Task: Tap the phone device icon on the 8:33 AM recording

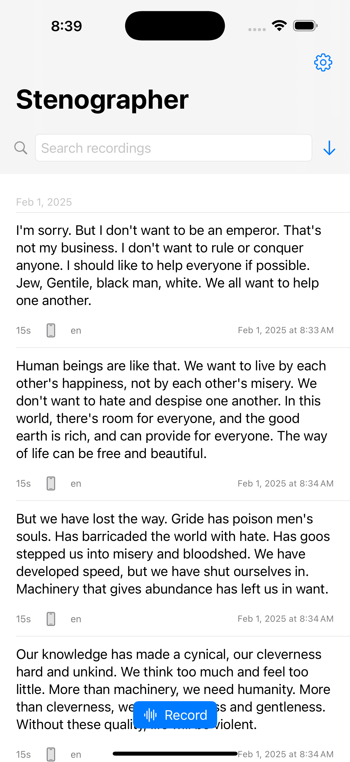Action: pyautogui.click(x=51, y=330)
